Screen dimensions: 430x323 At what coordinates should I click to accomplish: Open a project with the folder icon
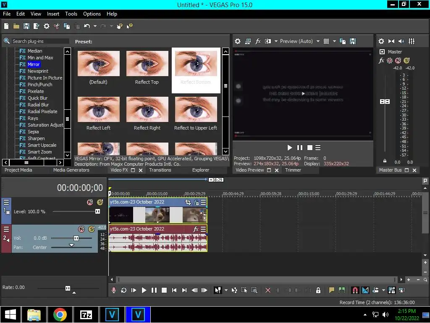[16, 26]
